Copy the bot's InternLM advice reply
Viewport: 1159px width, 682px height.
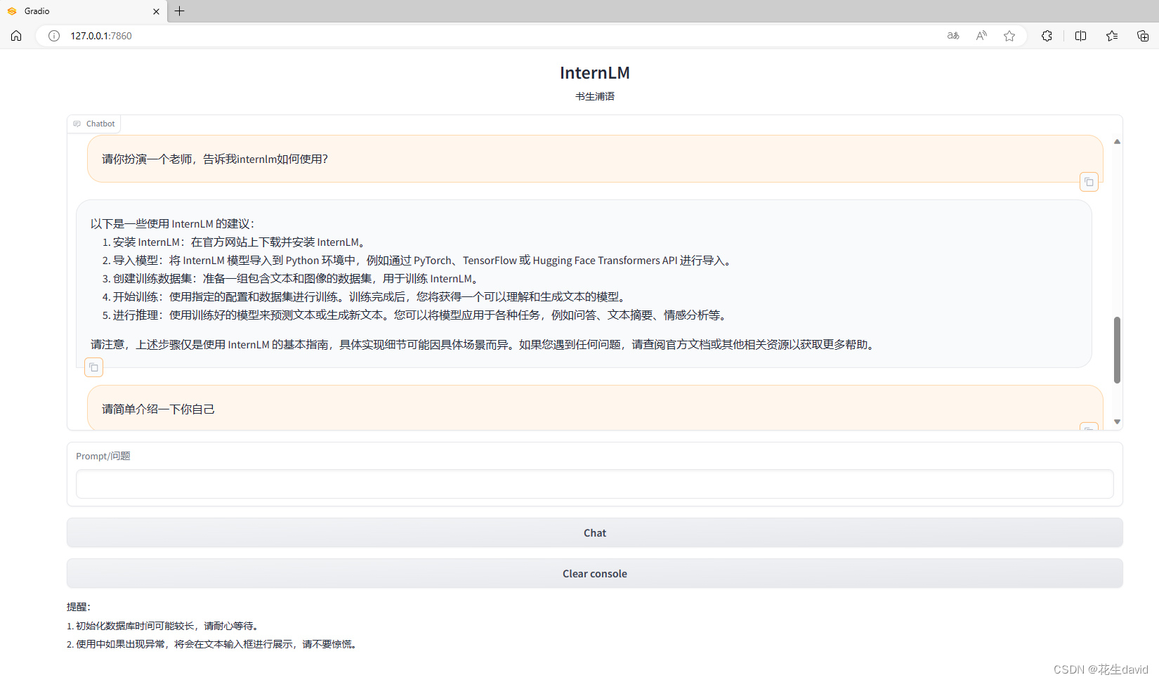click(x=93, y=367)
